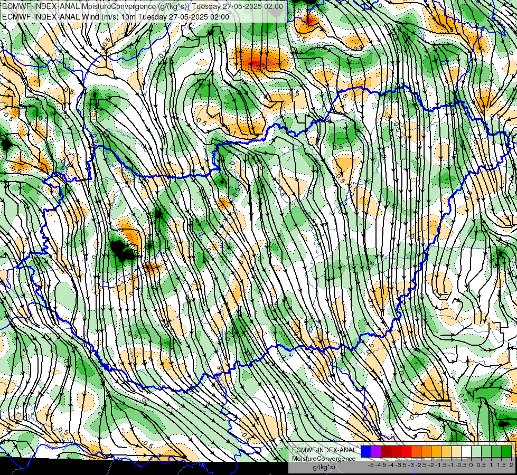Select the darkest red legend swatch
The height and width of the screenshot is (475, 517).
pos(386,452)
